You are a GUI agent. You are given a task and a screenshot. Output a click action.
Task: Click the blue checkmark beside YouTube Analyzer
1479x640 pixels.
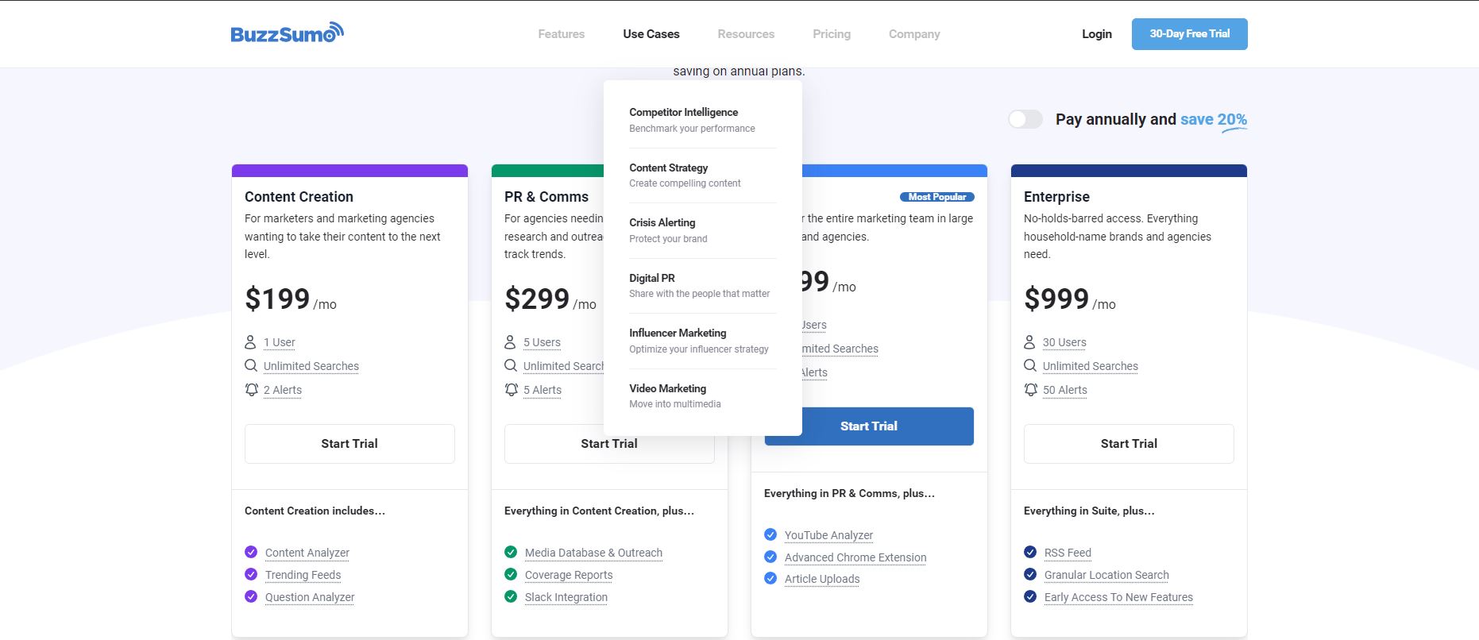click(x=770, y=534)
